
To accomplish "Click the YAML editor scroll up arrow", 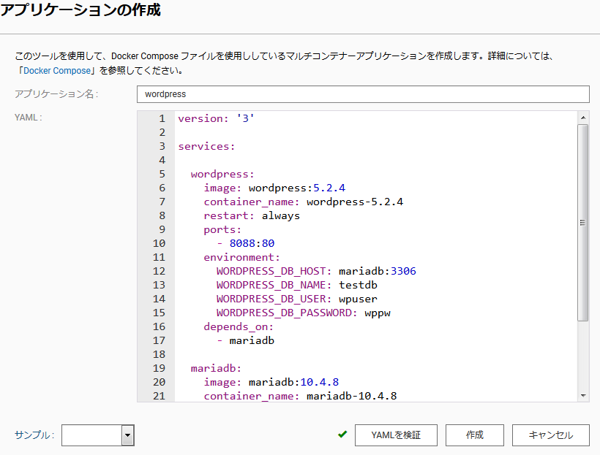I will [x=582, y=118].
